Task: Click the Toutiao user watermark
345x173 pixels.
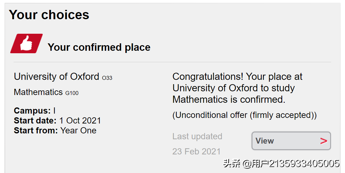Action: click(x=281, y=163)
